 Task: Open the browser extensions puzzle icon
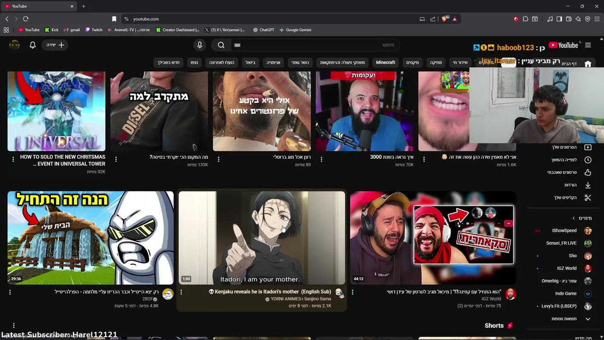click(x=525, y=19)
